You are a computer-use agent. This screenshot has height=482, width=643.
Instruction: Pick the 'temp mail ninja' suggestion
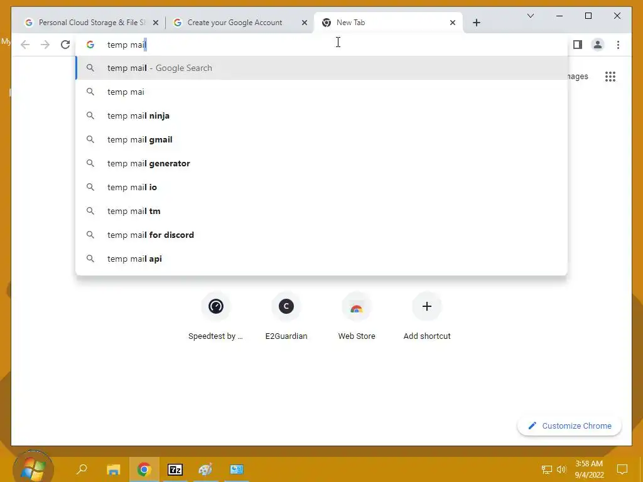point(321,115)
